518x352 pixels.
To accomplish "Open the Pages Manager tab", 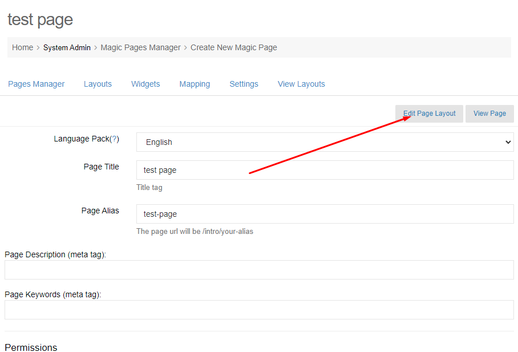I will (37, 84).
